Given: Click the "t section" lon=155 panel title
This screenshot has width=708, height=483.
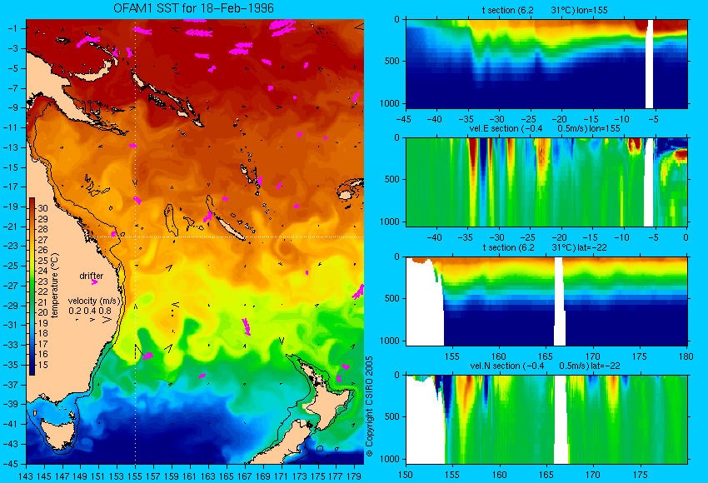Looking at the screenshot, I should point(545,10).
